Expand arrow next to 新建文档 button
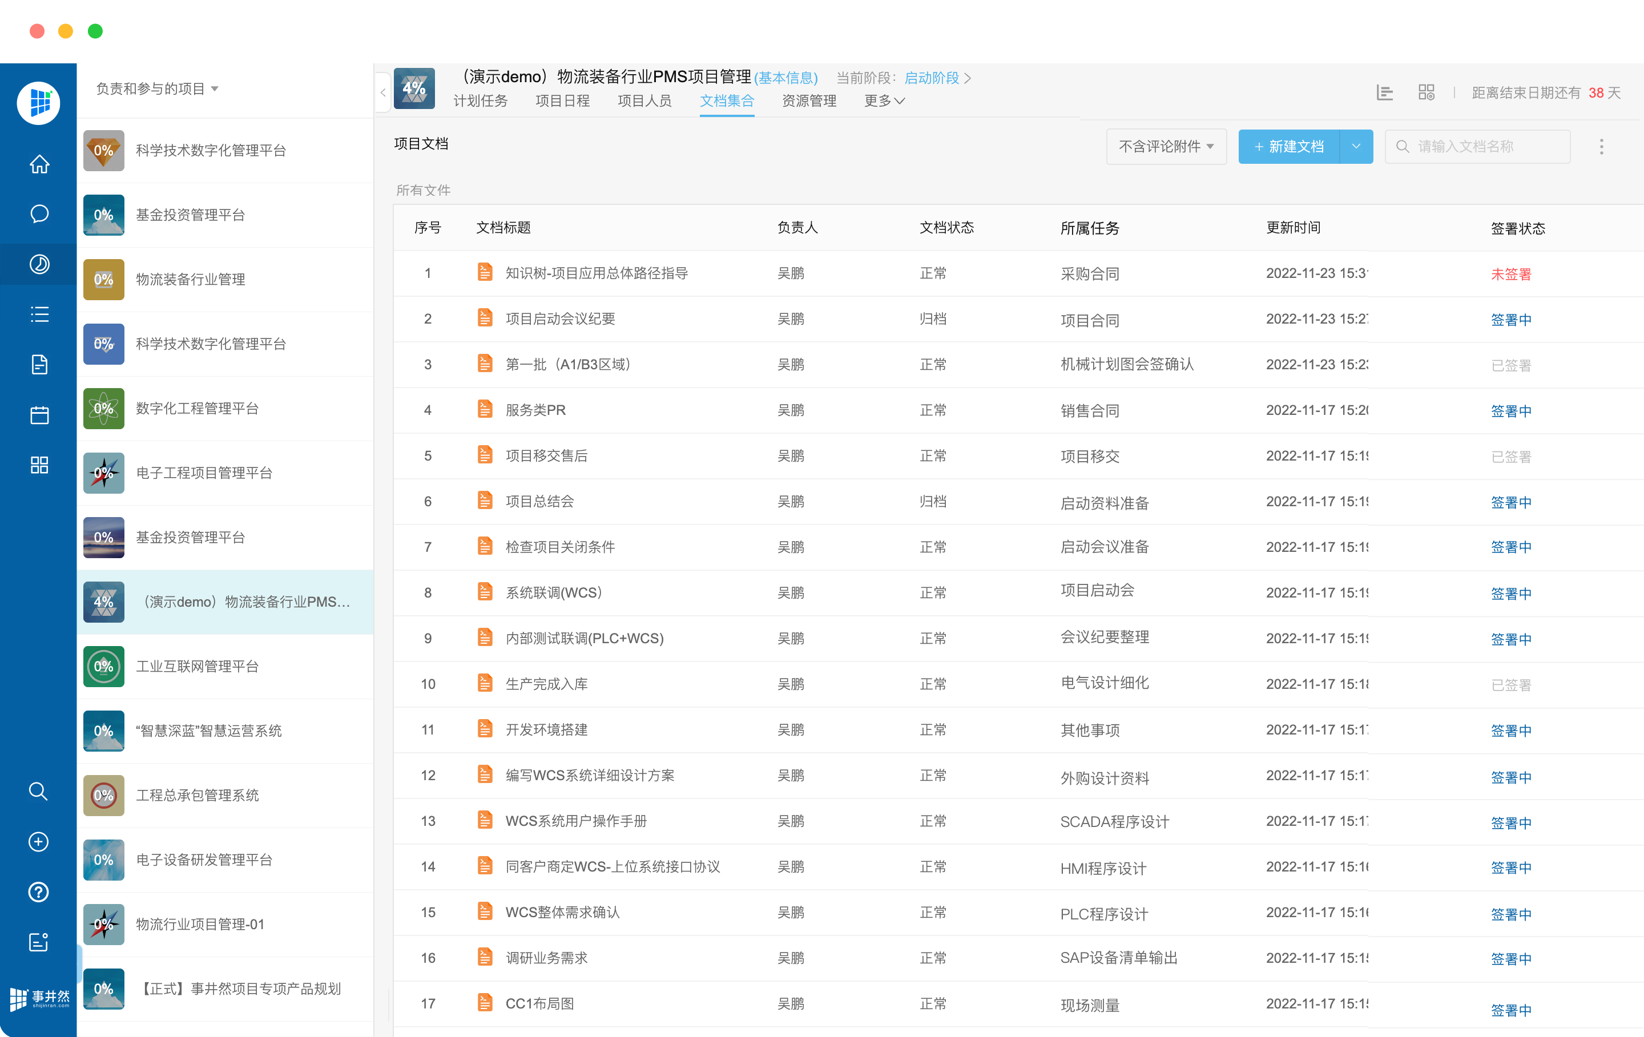The width and height of the screenshot is (1644, 1037). [x=1356, y=147]
